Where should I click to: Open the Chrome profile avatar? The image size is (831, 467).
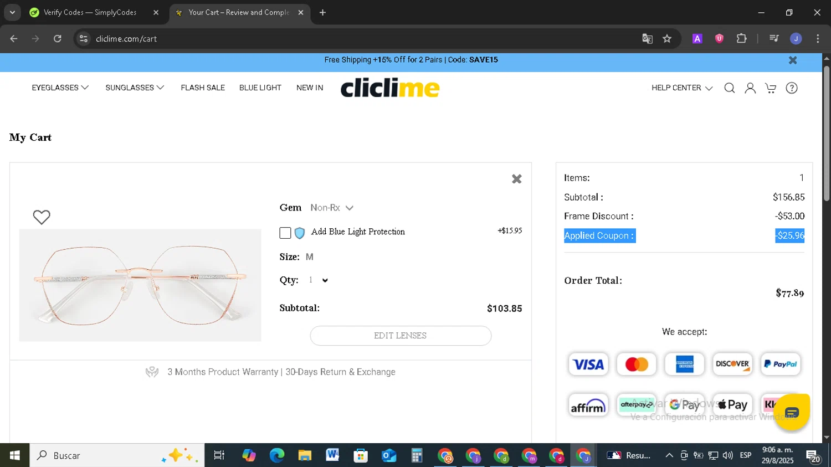(x=796, y=39)
